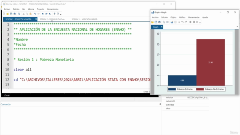
Task: Open the Execute options dropdown arrow
Action: [61, 14]
